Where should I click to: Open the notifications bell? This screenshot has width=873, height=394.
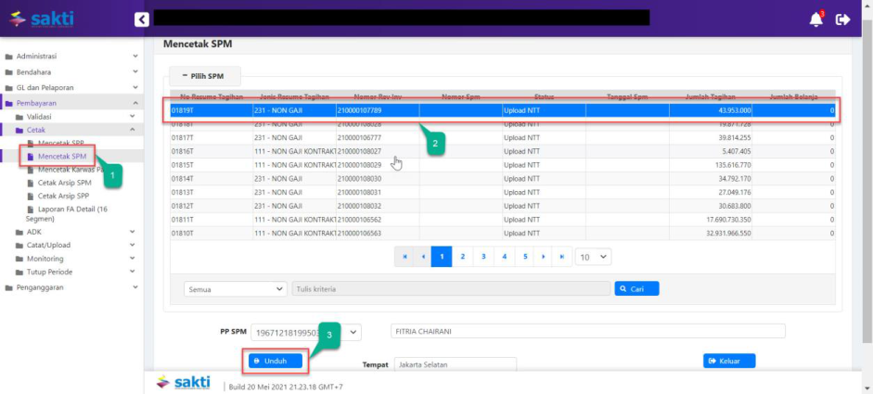point(815,19)
